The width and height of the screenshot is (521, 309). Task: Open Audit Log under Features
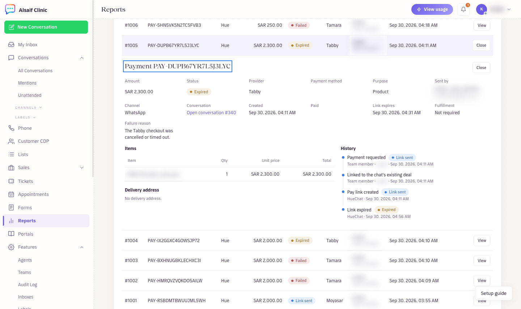pyautogui.click(x=27, y=285)
